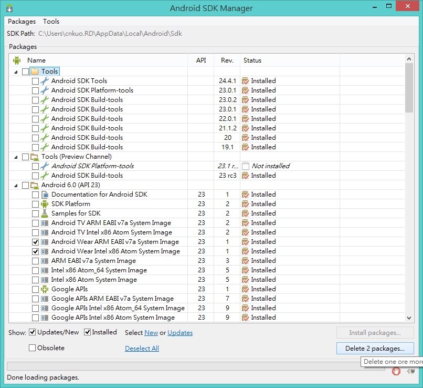Image resolution: width=423 pixels, height=388 pixels.
Task: Click the Android robot icon in Name header
Action: [17, 60]
